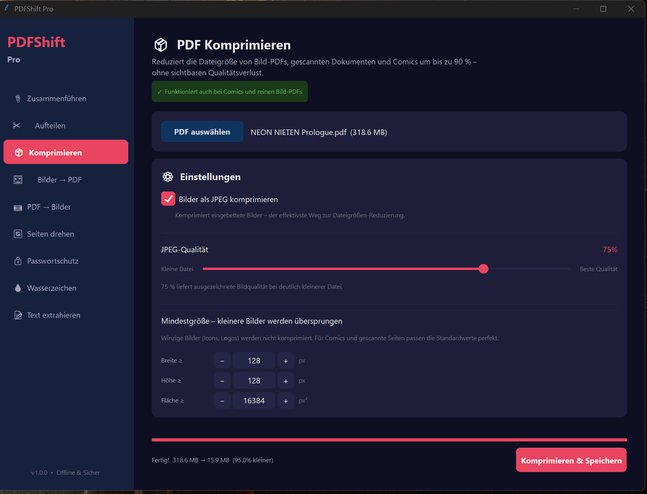Click the PDF auswählen button
The width and height of the screenshot is (647, 494).
202,131
